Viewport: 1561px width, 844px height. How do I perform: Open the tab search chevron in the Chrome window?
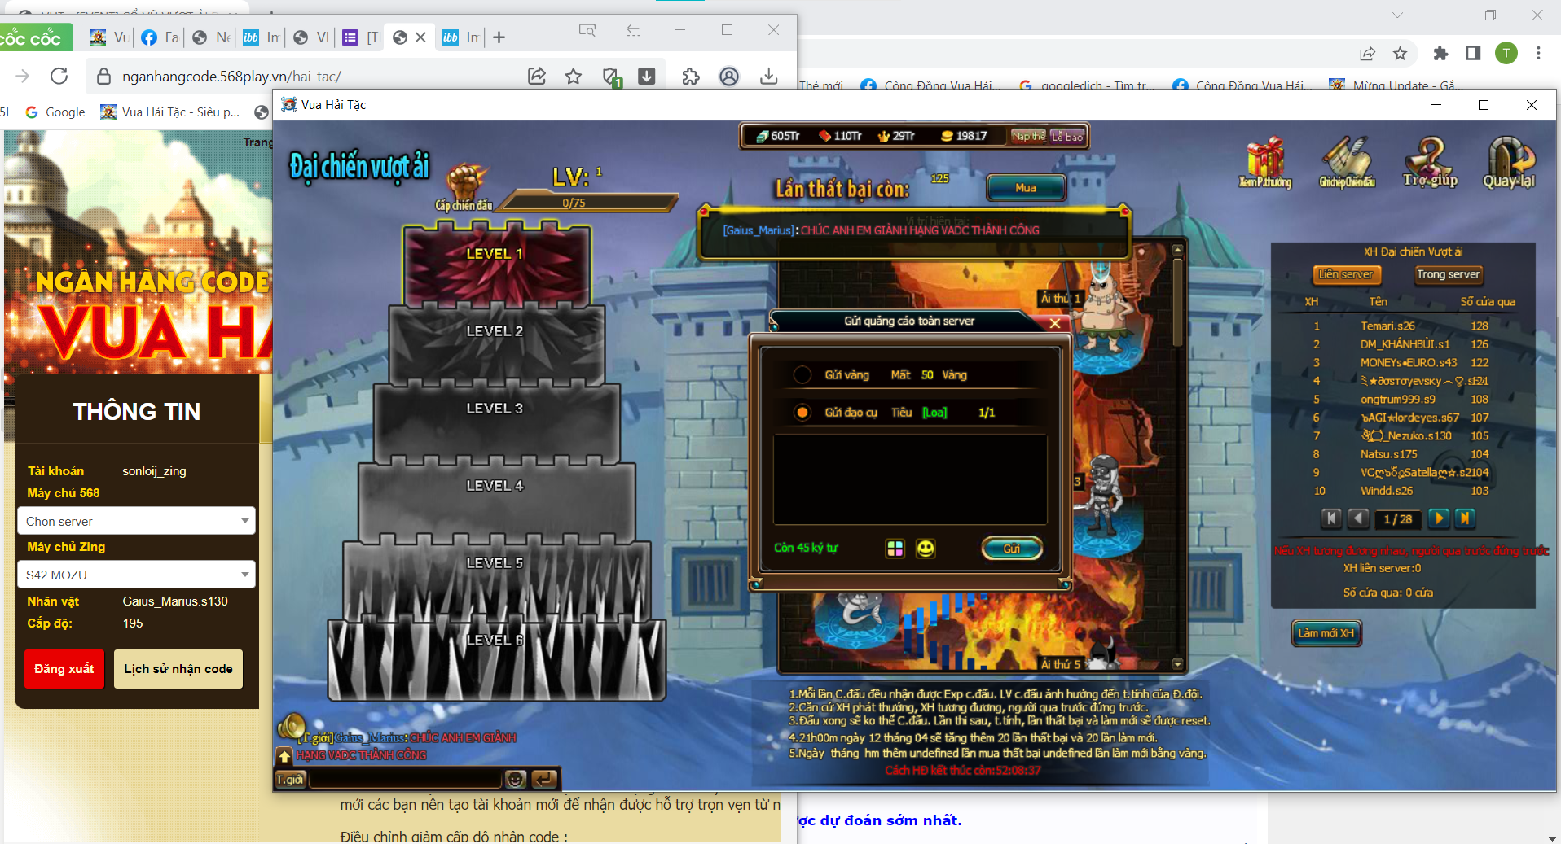coord(1397,15)
